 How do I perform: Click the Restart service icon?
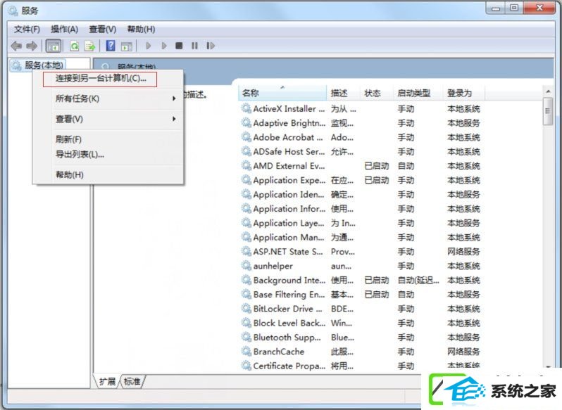211,46
